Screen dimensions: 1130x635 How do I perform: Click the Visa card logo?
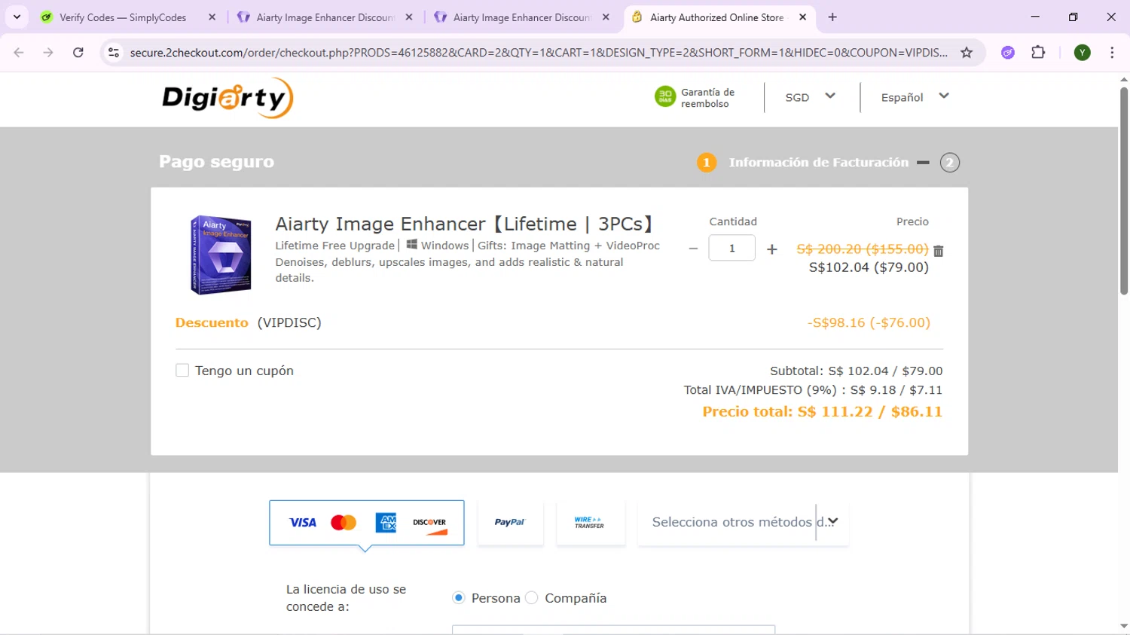[x=303, y=523]
